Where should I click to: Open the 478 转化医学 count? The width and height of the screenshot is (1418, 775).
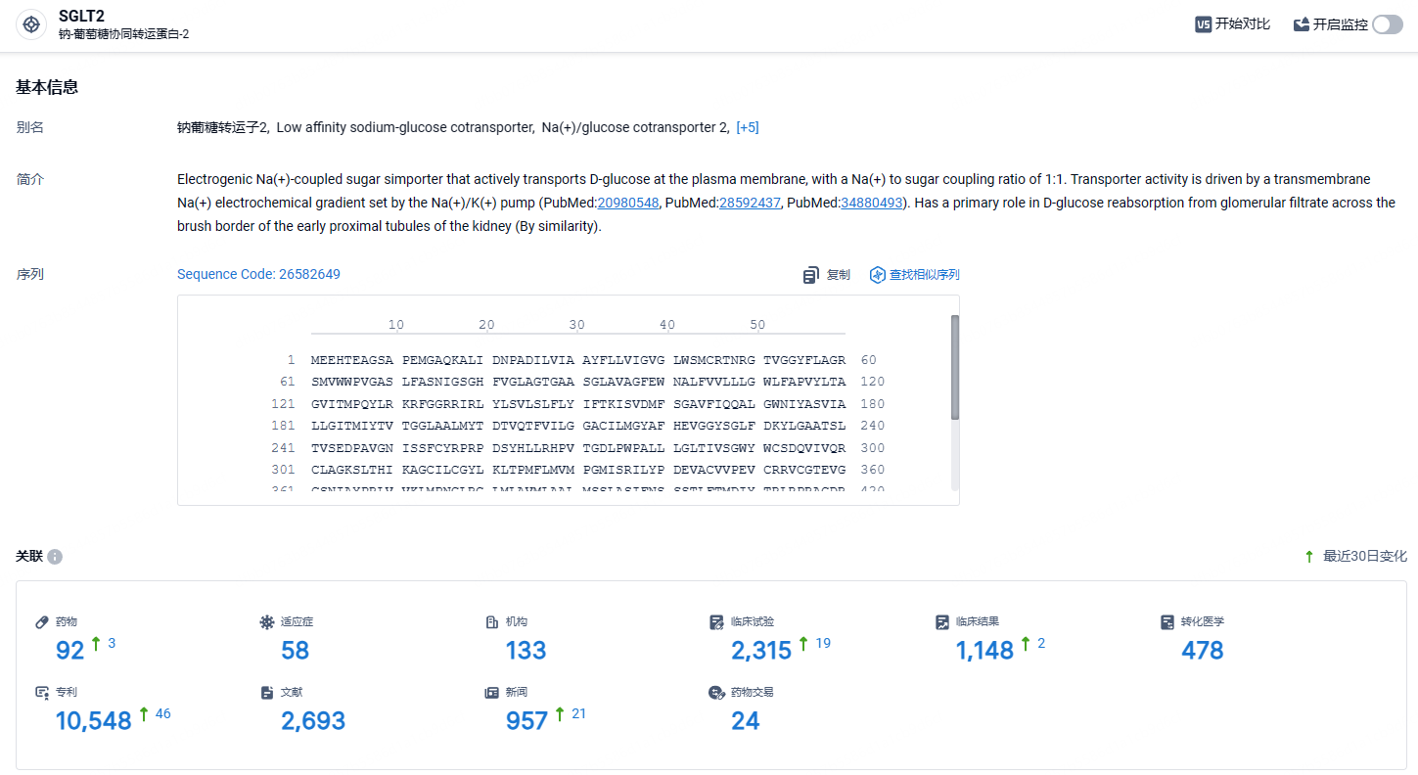[1202, 651]
